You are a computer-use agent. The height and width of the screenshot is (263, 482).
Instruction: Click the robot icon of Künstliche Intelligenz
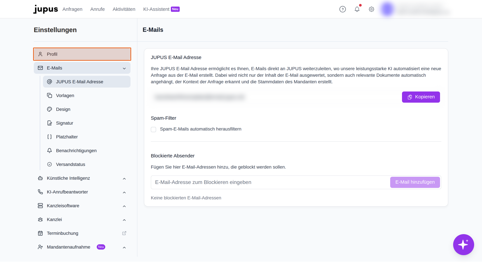coord(40,178)
